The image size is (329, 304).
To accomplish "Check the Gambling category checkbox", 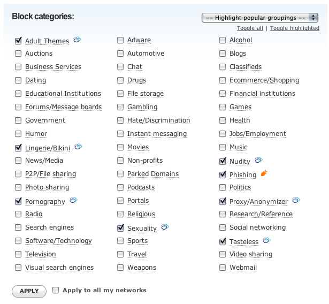I will (121, 107).
